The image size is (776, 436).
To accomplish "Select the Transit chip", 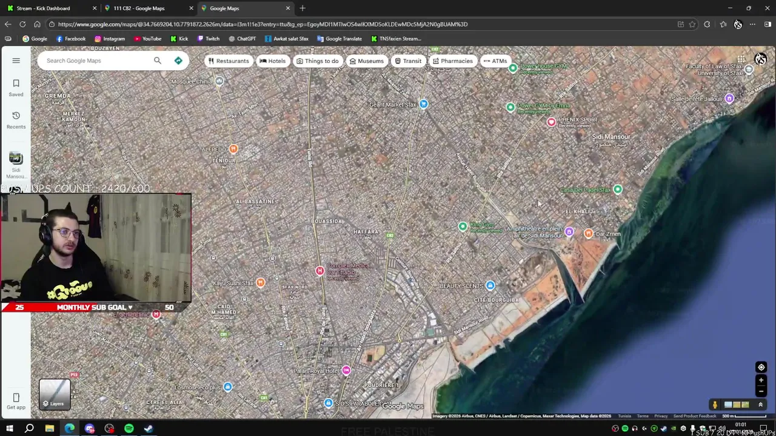I will tap(407, 61).
